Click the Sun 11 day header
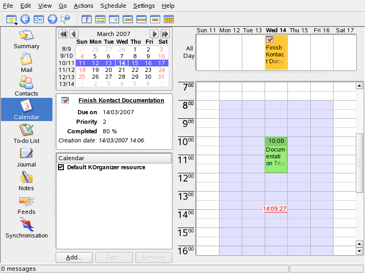The width and height of the screenshot is (365, 273). (206, 30)
